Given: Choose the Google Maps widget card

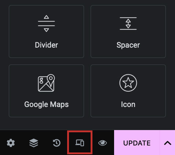Looking at the screenshot, I should pyautogui.click(x=46, y=91).
